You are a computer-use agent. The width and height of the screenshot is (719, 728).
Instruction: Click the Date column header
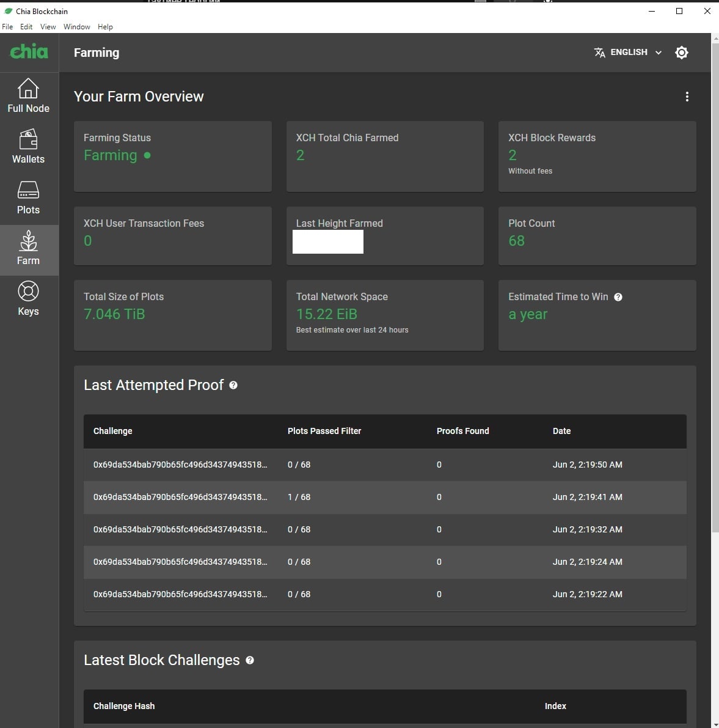561,431
